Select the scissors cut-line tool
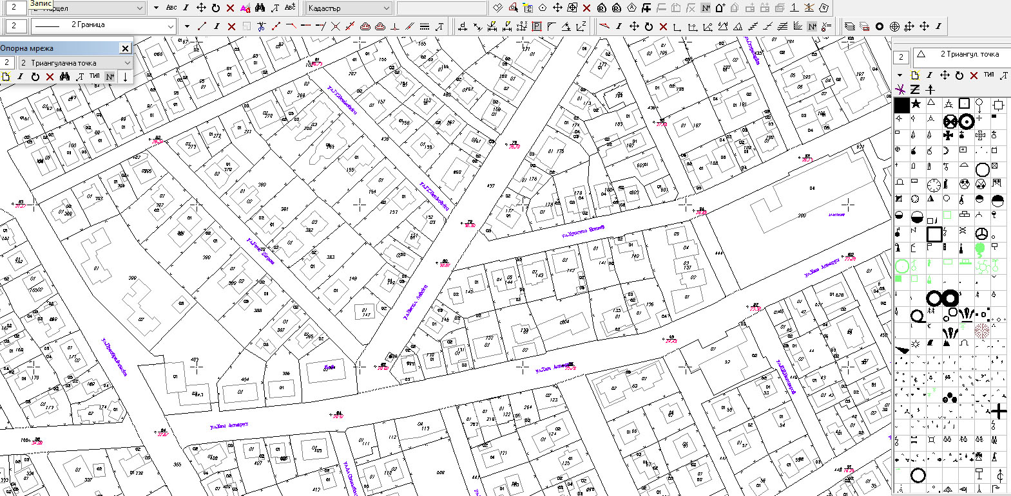This screenshot has width=1011, height=496. (x=261, y=26)
